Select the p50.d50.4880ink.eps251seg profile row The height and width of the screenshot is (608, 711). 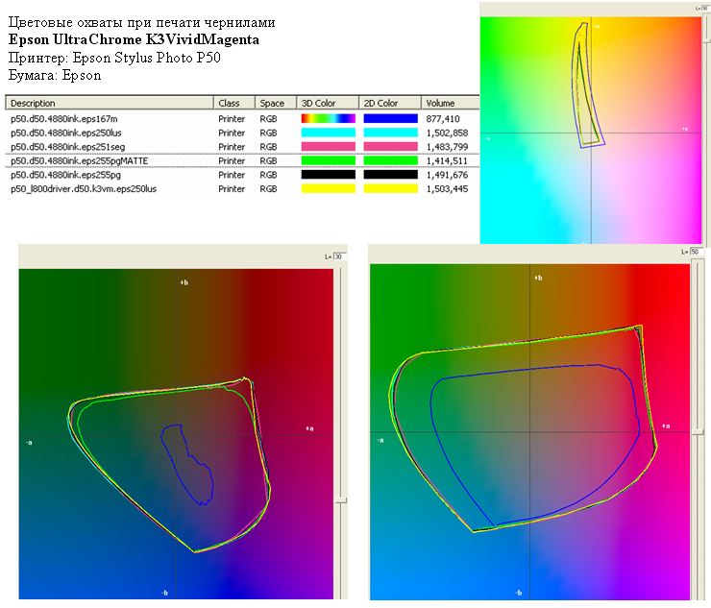click(x=242, y=147)
